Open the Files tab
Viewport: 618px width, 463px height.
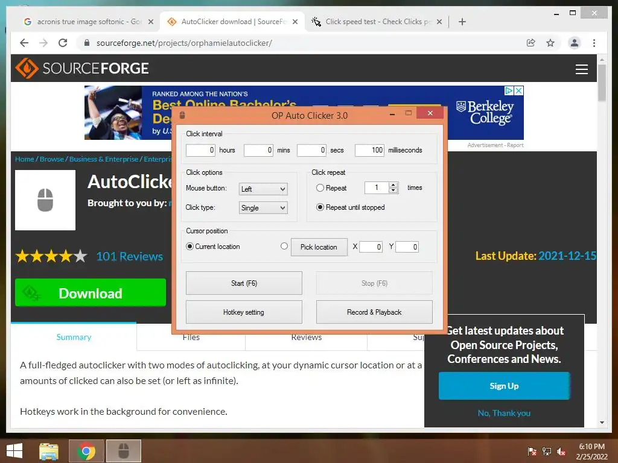tap(191, 339)
